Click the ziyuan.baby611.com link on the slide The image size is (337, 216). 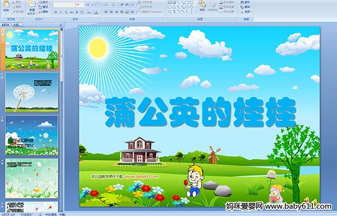(x=142, y=177)
